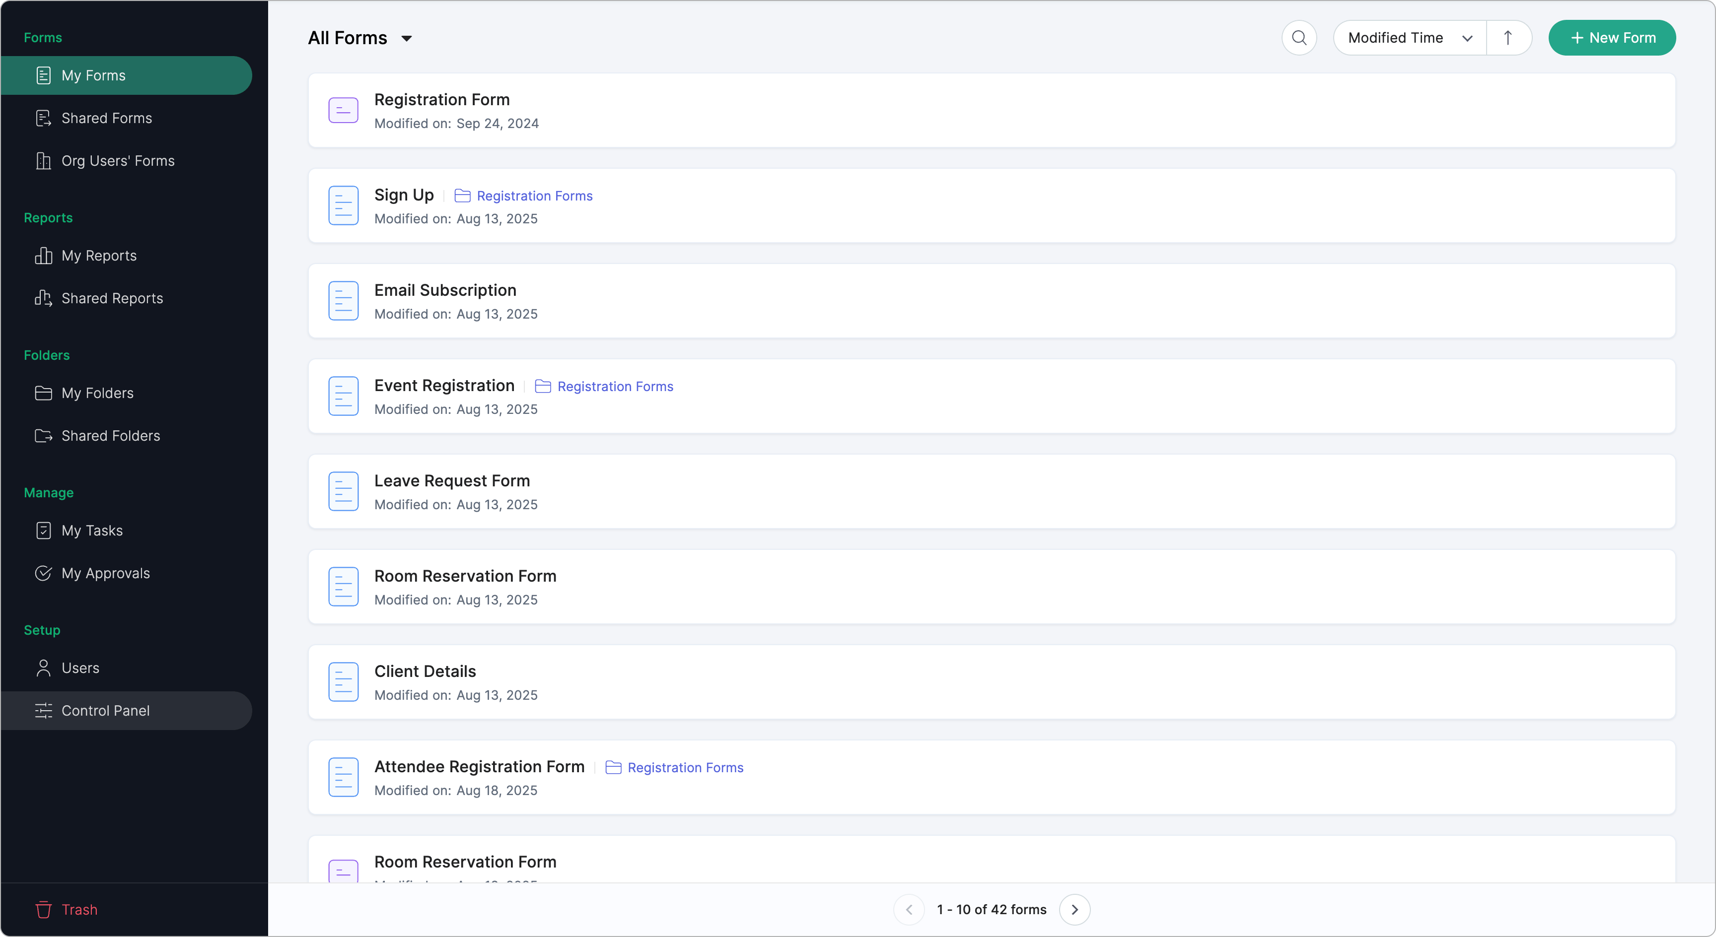Open the purple Registration Form icon
The height and width of the screenshot is (937, 1716).
(x=343, y=111)
